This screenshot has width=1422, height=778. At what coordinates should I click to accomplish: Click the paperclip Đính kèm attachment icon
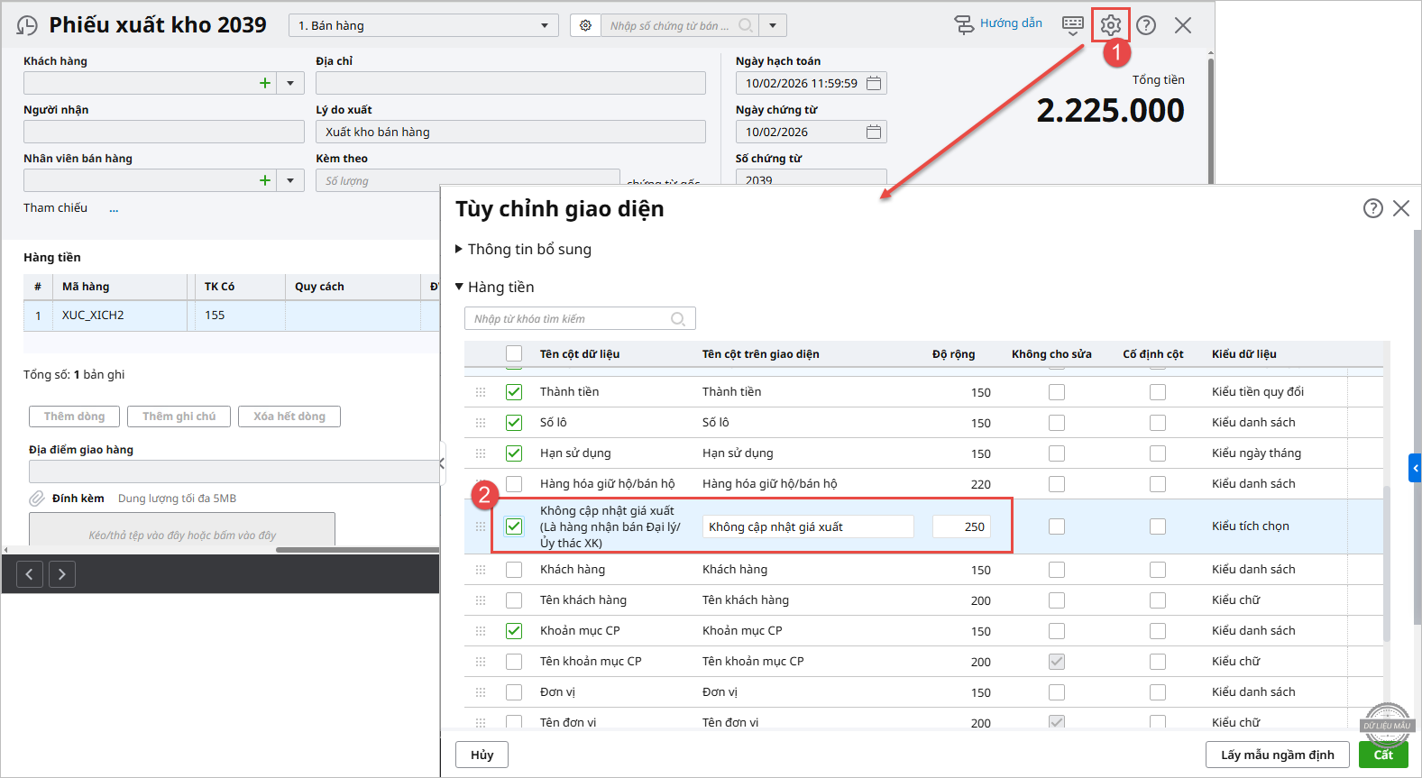click(x=37, y=499)
